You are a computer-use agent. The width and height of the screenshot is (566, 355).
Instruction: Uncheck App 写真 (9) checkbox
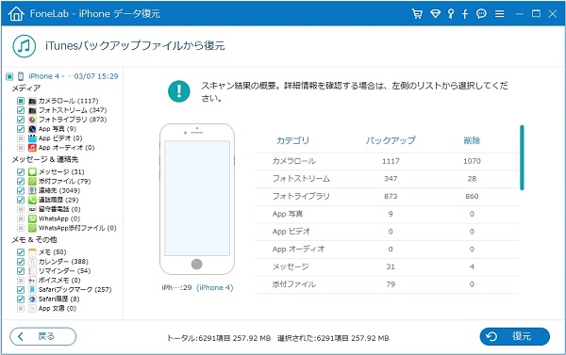point(21,129)
